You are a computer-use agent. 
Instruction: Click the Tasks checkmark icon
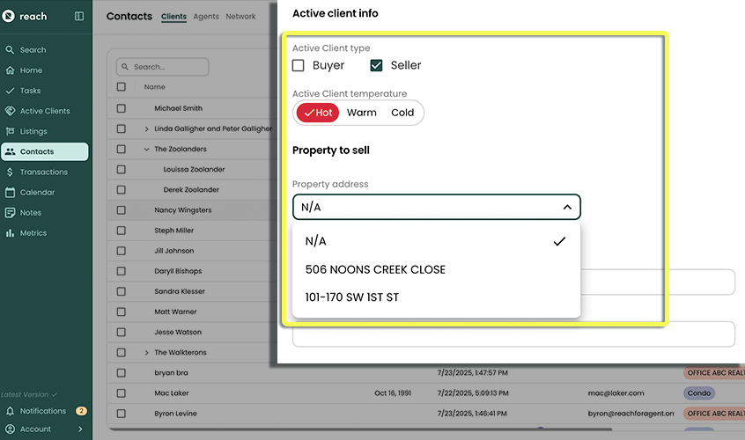[x=11, y=91]
